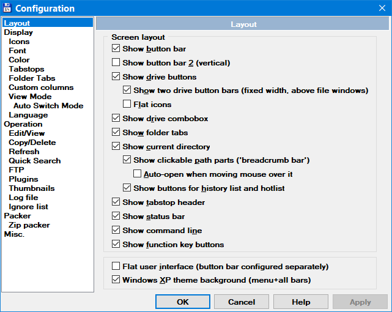Toggle Windows XP theme background
This screenshot has height=312, width=392.
[116, 280]
